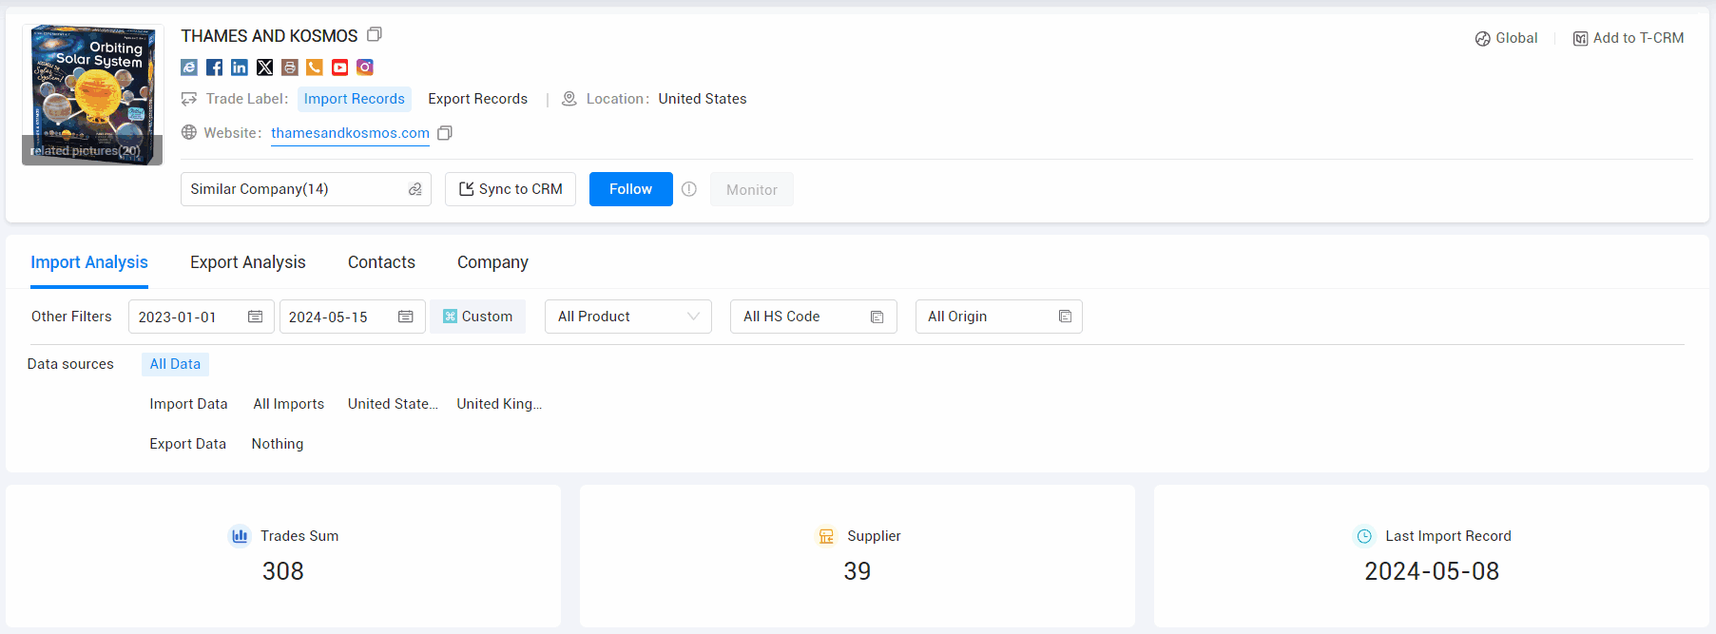Click the location pin icon
Viewport: 1716px width, 634px height.
tap(569, 99)
